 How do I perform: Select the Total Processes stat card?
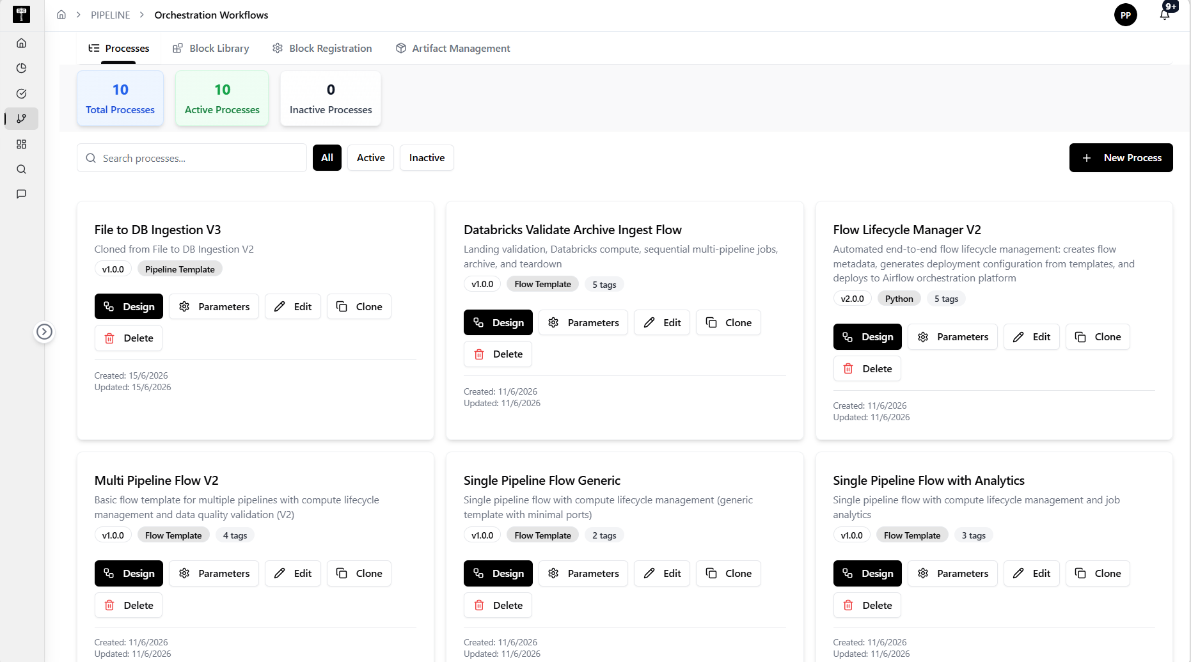pos(120,99)
